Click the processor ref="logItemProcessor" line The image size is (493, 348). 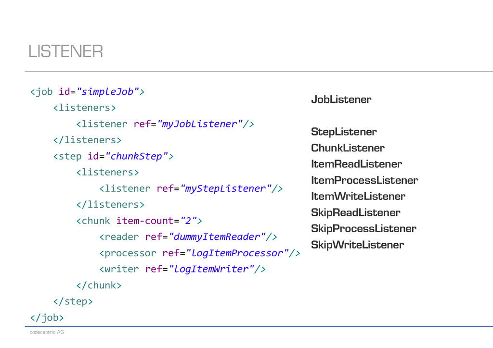(x=200, y=253)
